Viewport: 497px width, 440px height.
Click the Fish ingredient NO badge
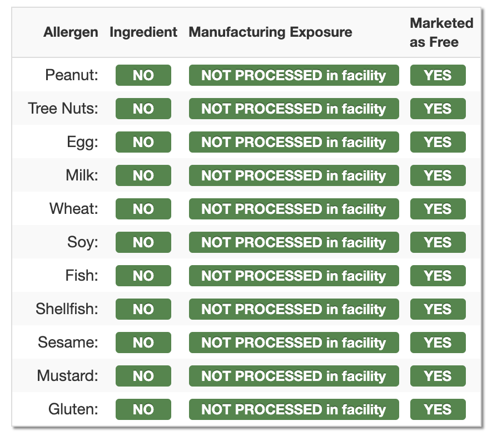click(143, 276)
